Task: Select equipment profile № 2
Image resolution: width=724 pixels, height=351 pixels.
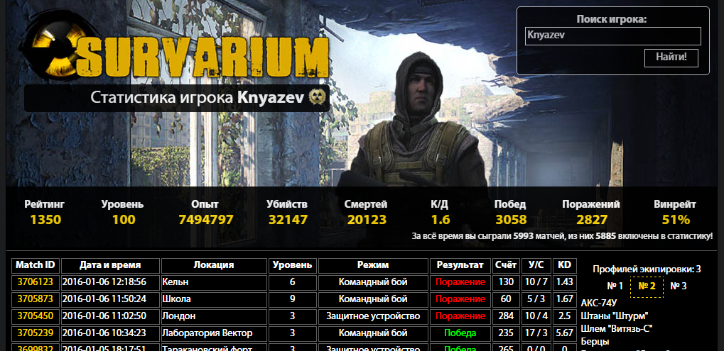Action: tap(647, 286)
